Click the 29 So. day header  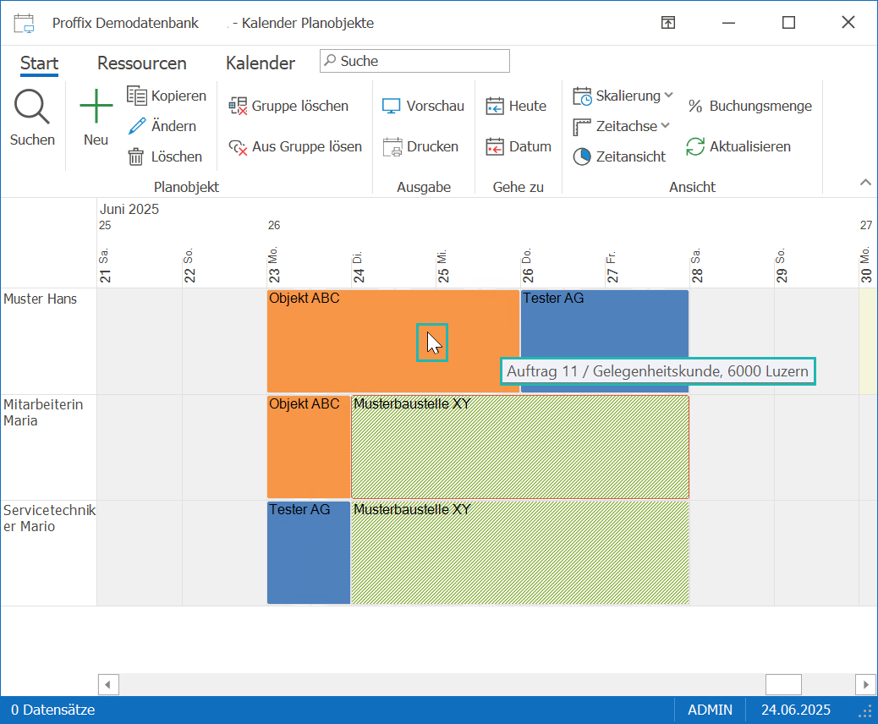coord(781,266)
